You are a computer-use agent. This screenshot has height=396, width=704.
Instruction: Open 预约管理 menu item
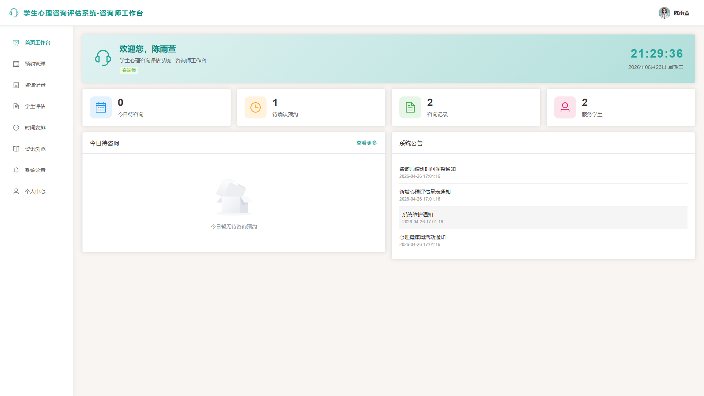(37, 64)
